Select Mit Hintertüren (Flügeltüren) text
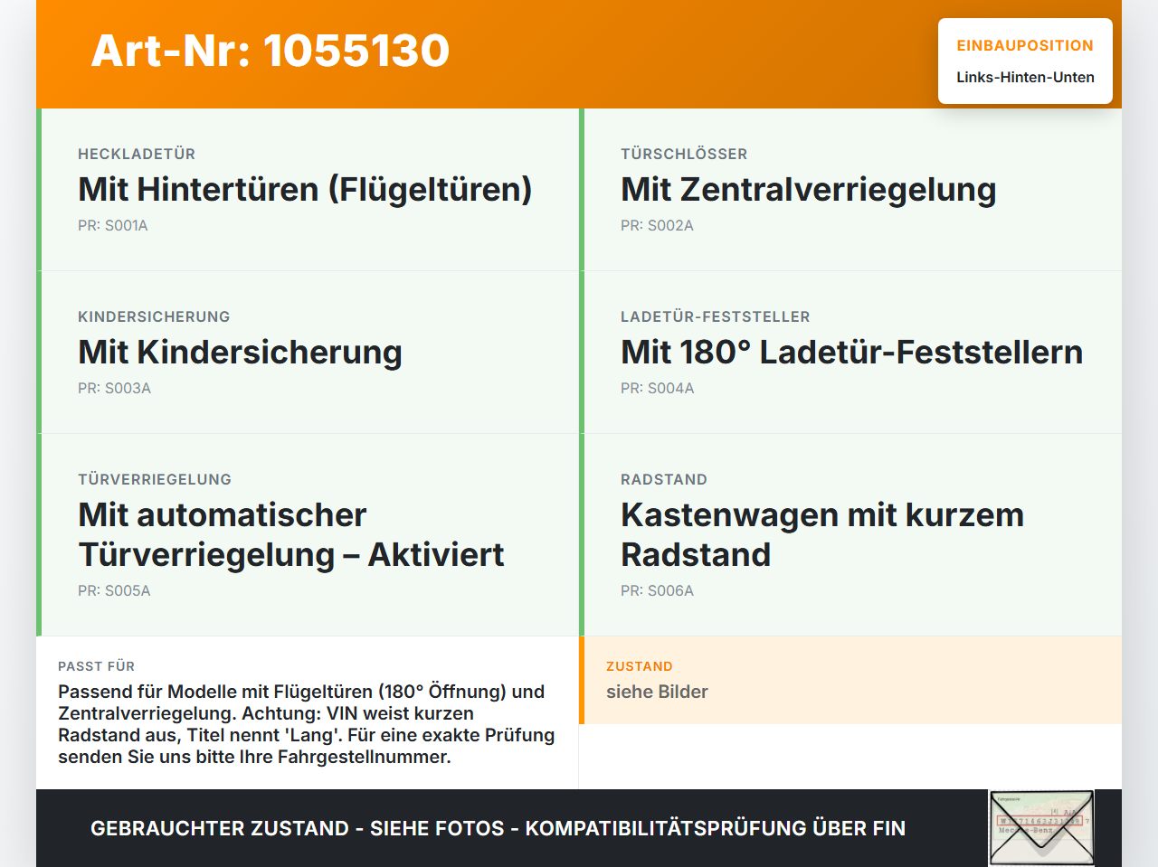The height and width of the screenshot is (867, 1158). (x=305, y=190)
